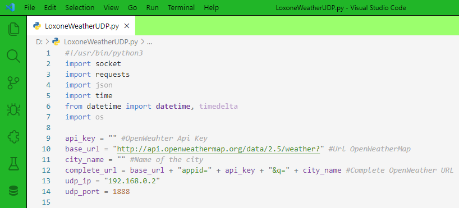Click the Python icon on the editor tab
Image resolution: width=459 pixels, height=208 pixels.
(37, 26)
